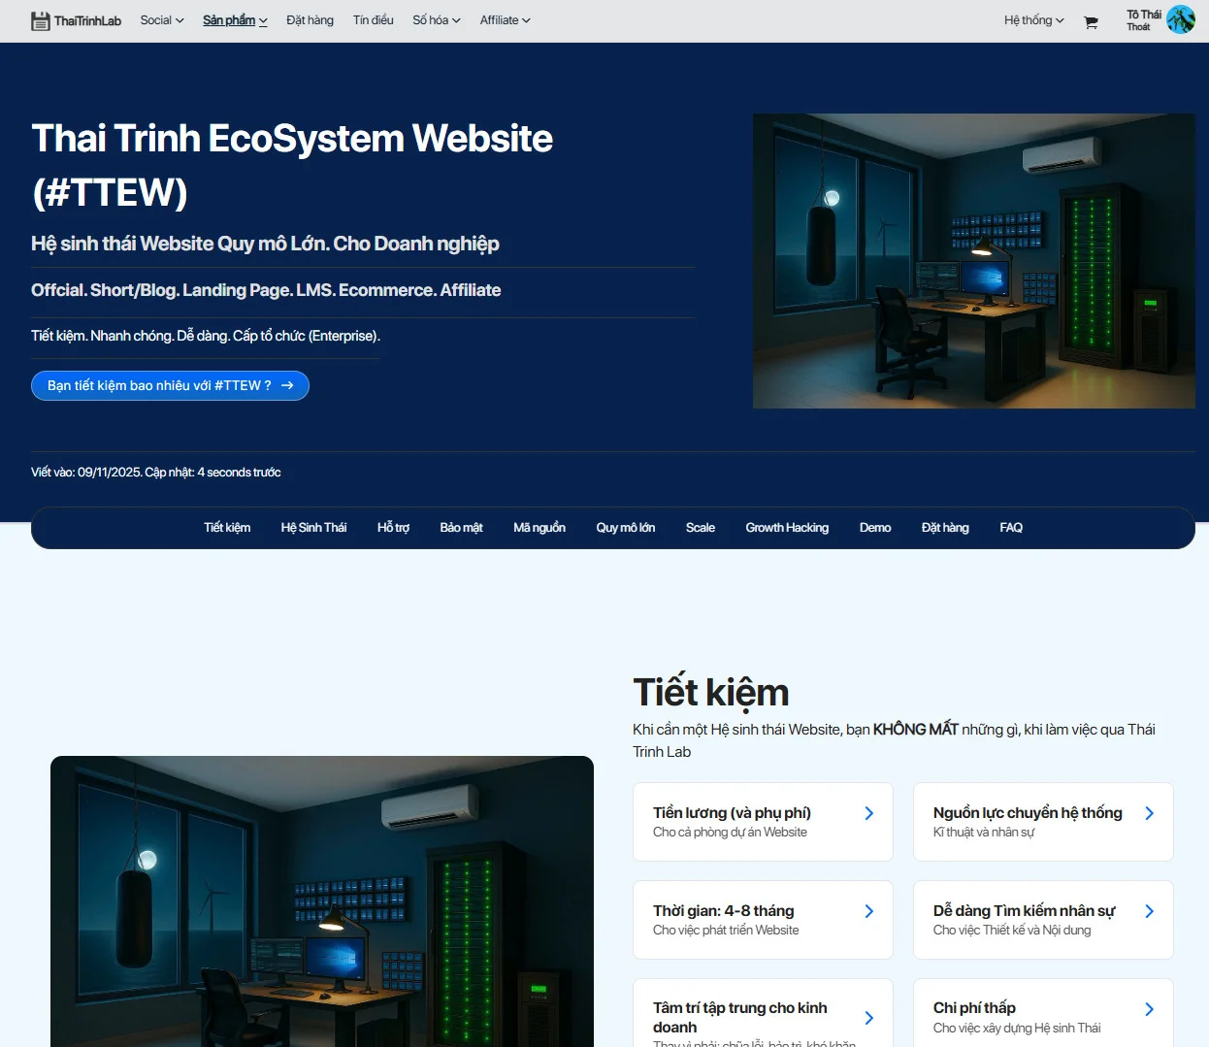Expand the Sản phẩm dropdown menu

[x=235, y=20]
